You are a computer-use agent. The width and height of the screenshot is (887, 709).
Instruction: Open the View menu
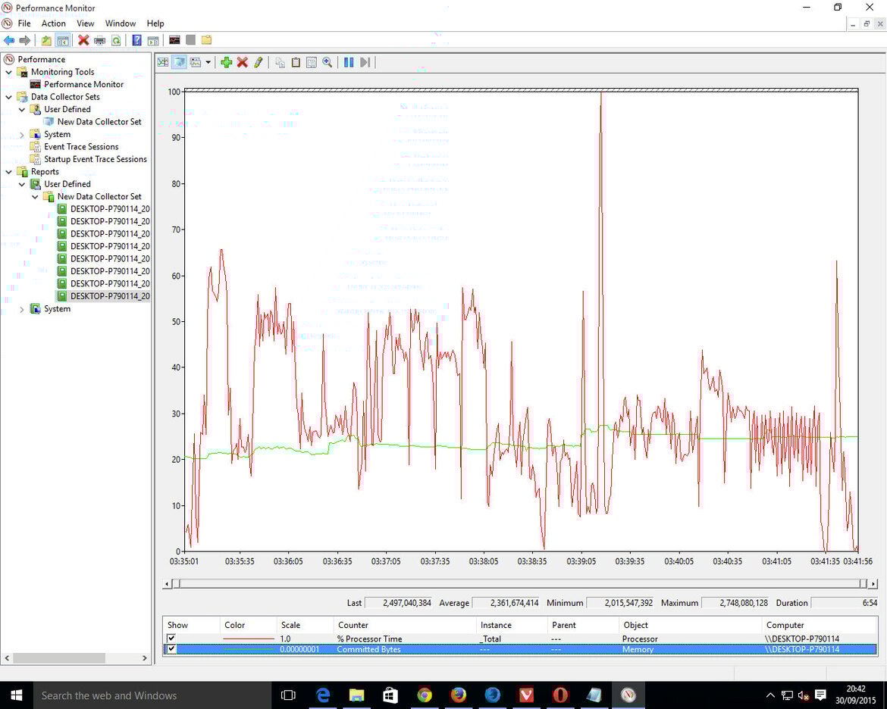86,23
